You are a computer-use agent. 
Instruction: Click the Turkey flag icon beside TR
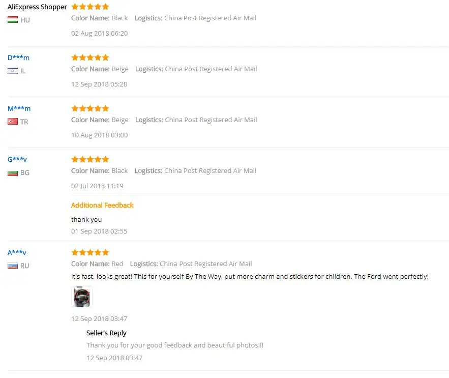(x=13, y=122)
